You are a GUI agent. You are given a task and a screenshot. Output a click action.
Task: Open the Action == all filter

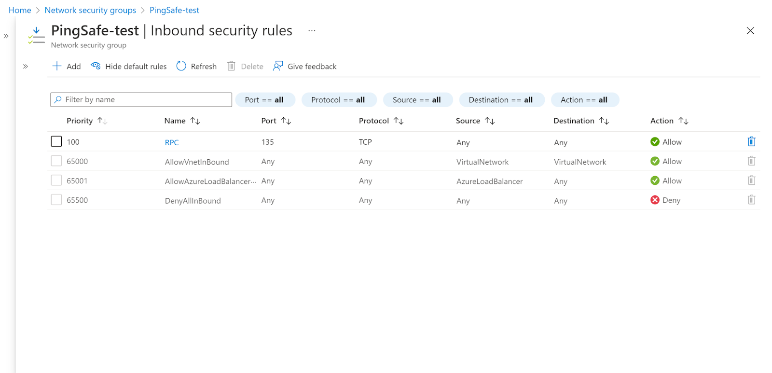[x=584, y=100]
